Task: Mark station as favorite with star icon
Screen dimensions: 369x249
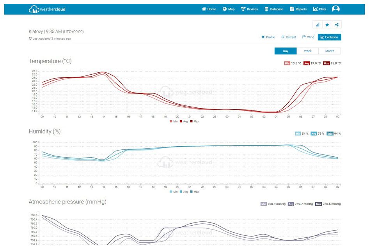Action: pos(327,25)
